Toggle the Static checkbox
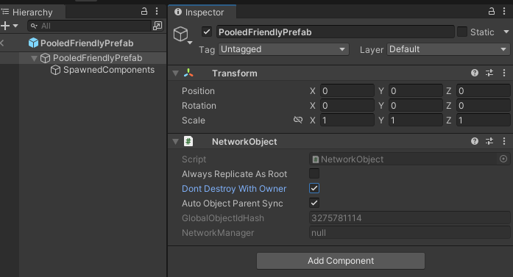The height and width of the screenshot is (277, 513). click(462, 32)
